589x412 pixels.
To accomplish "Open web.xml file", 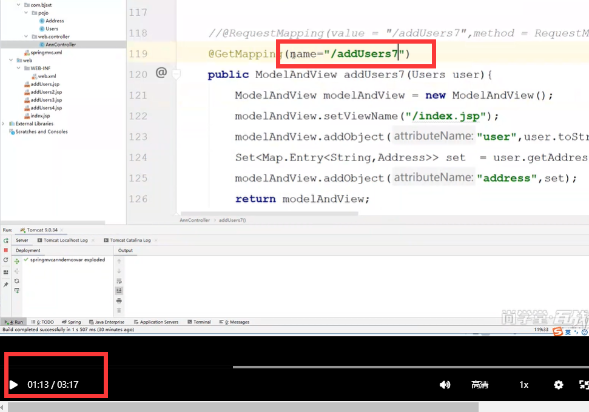I will pyautogui.click(x=44, y=76).
